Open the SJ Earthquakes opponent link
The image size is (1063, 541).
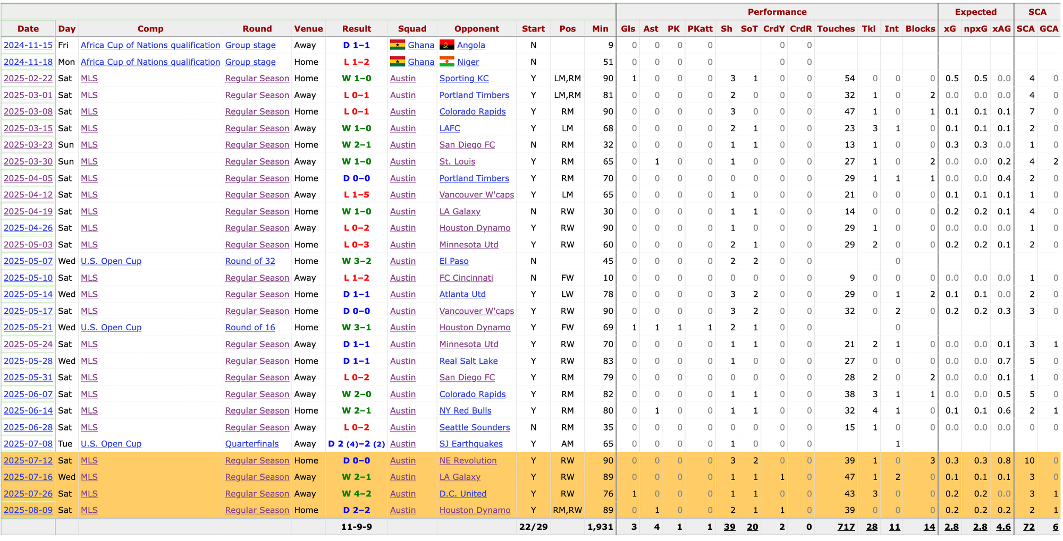pyautogui.click(x=471, y=444)
